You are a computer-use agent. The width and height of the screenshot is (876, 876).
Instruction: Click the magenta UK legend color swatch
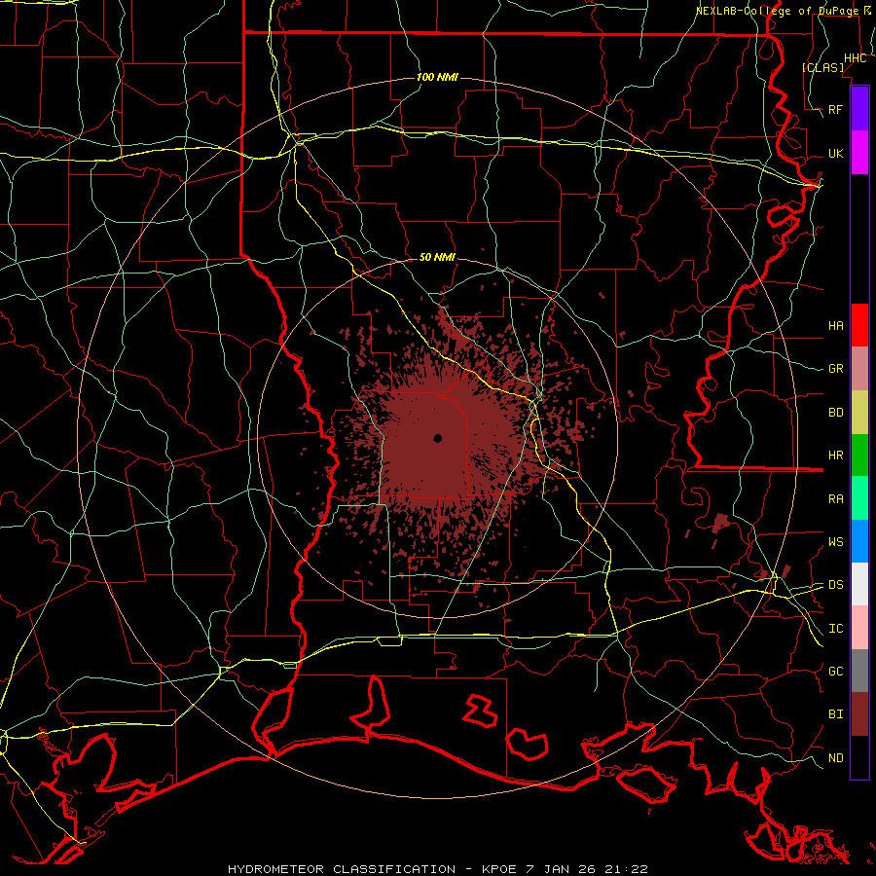tap(859, 153)
